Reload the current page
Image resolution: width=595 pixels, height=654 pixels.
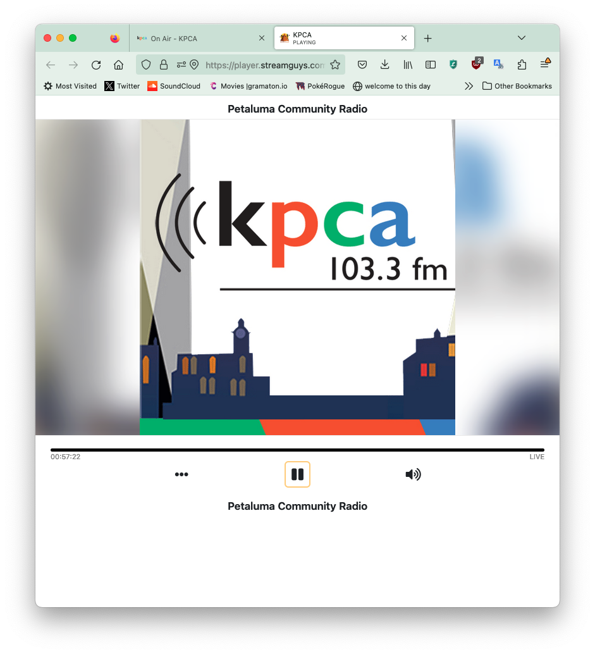click(96, 65)
